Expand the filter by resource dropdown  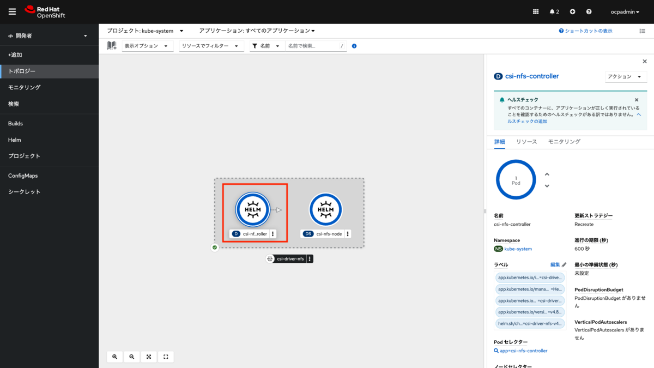point(211,46)
